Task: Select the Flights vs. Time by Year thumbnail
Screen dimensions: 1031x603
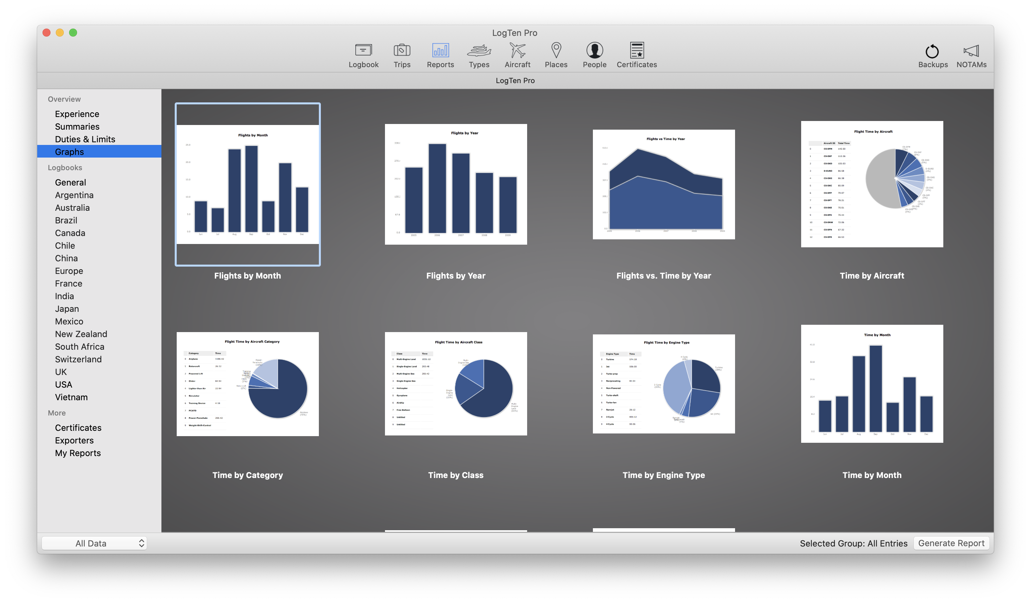Action: click(x=664, y=184)
